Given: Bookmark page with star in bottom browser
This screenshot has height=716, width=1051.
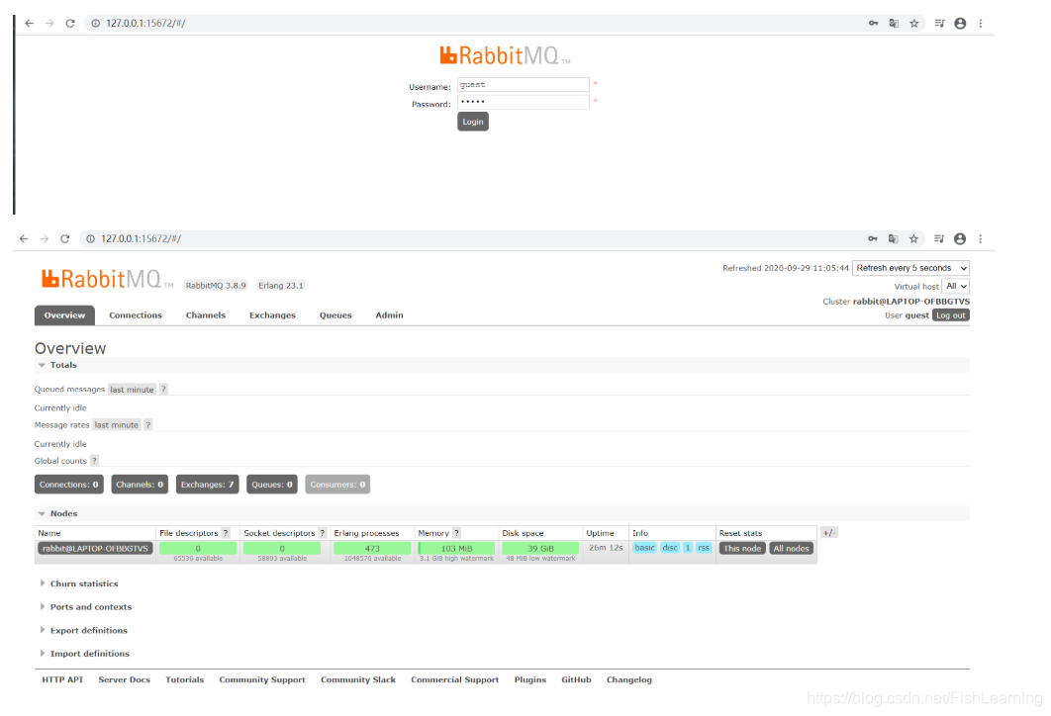Looking at the screenshot, I should 913,239.
